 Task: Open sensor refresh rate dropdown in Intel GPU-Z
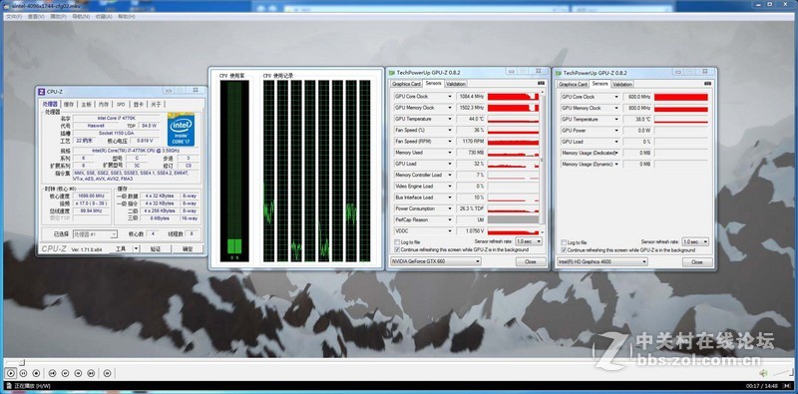(695, 241)
